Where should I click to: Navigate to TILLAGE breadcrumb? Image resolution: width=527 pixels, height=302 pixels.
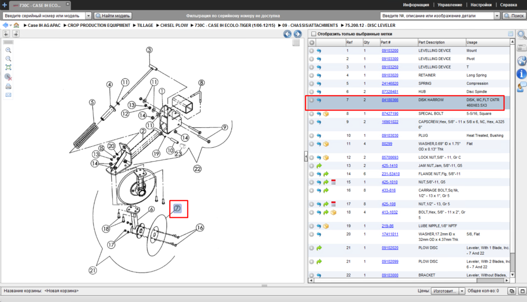point(145,25)
